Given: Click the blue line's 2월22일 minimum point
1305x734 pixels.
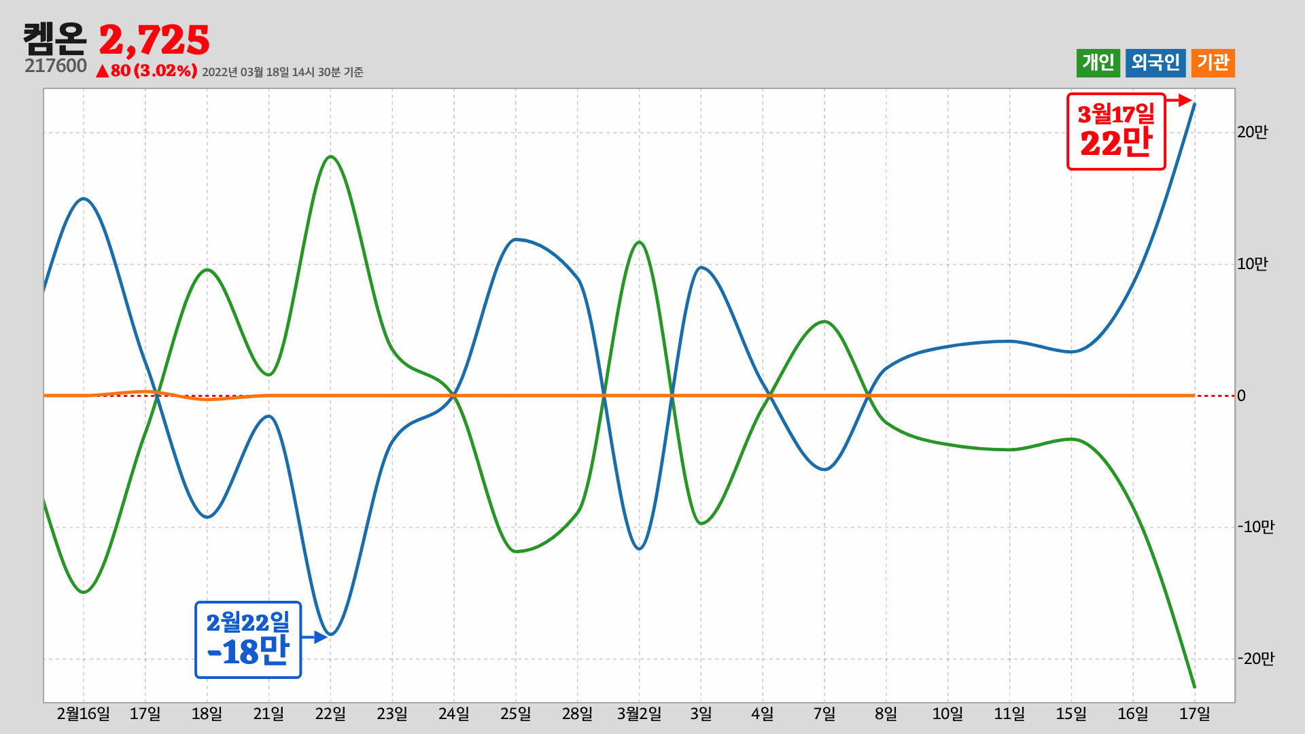Looking at the screenshot, I should [330, 634].
